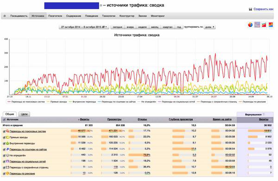The height and width of the screenshot is (181, 278).
Task: Click the small icon next to the report title
Action: pyautogui.click(x=101, y=6)
